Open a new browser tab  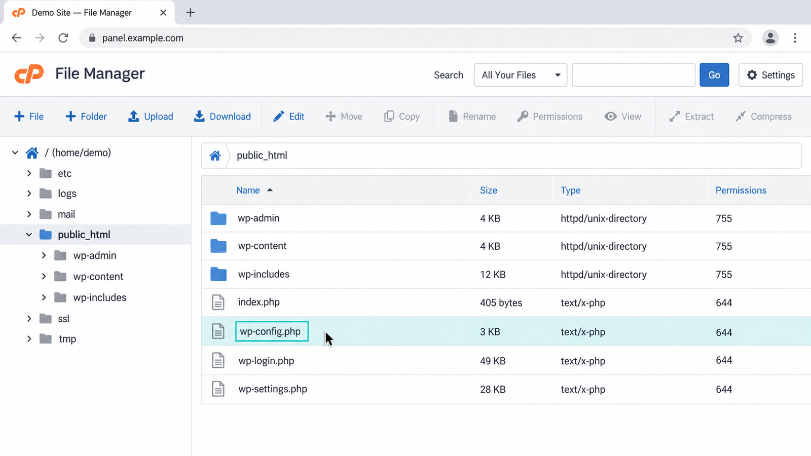(191, 13)
